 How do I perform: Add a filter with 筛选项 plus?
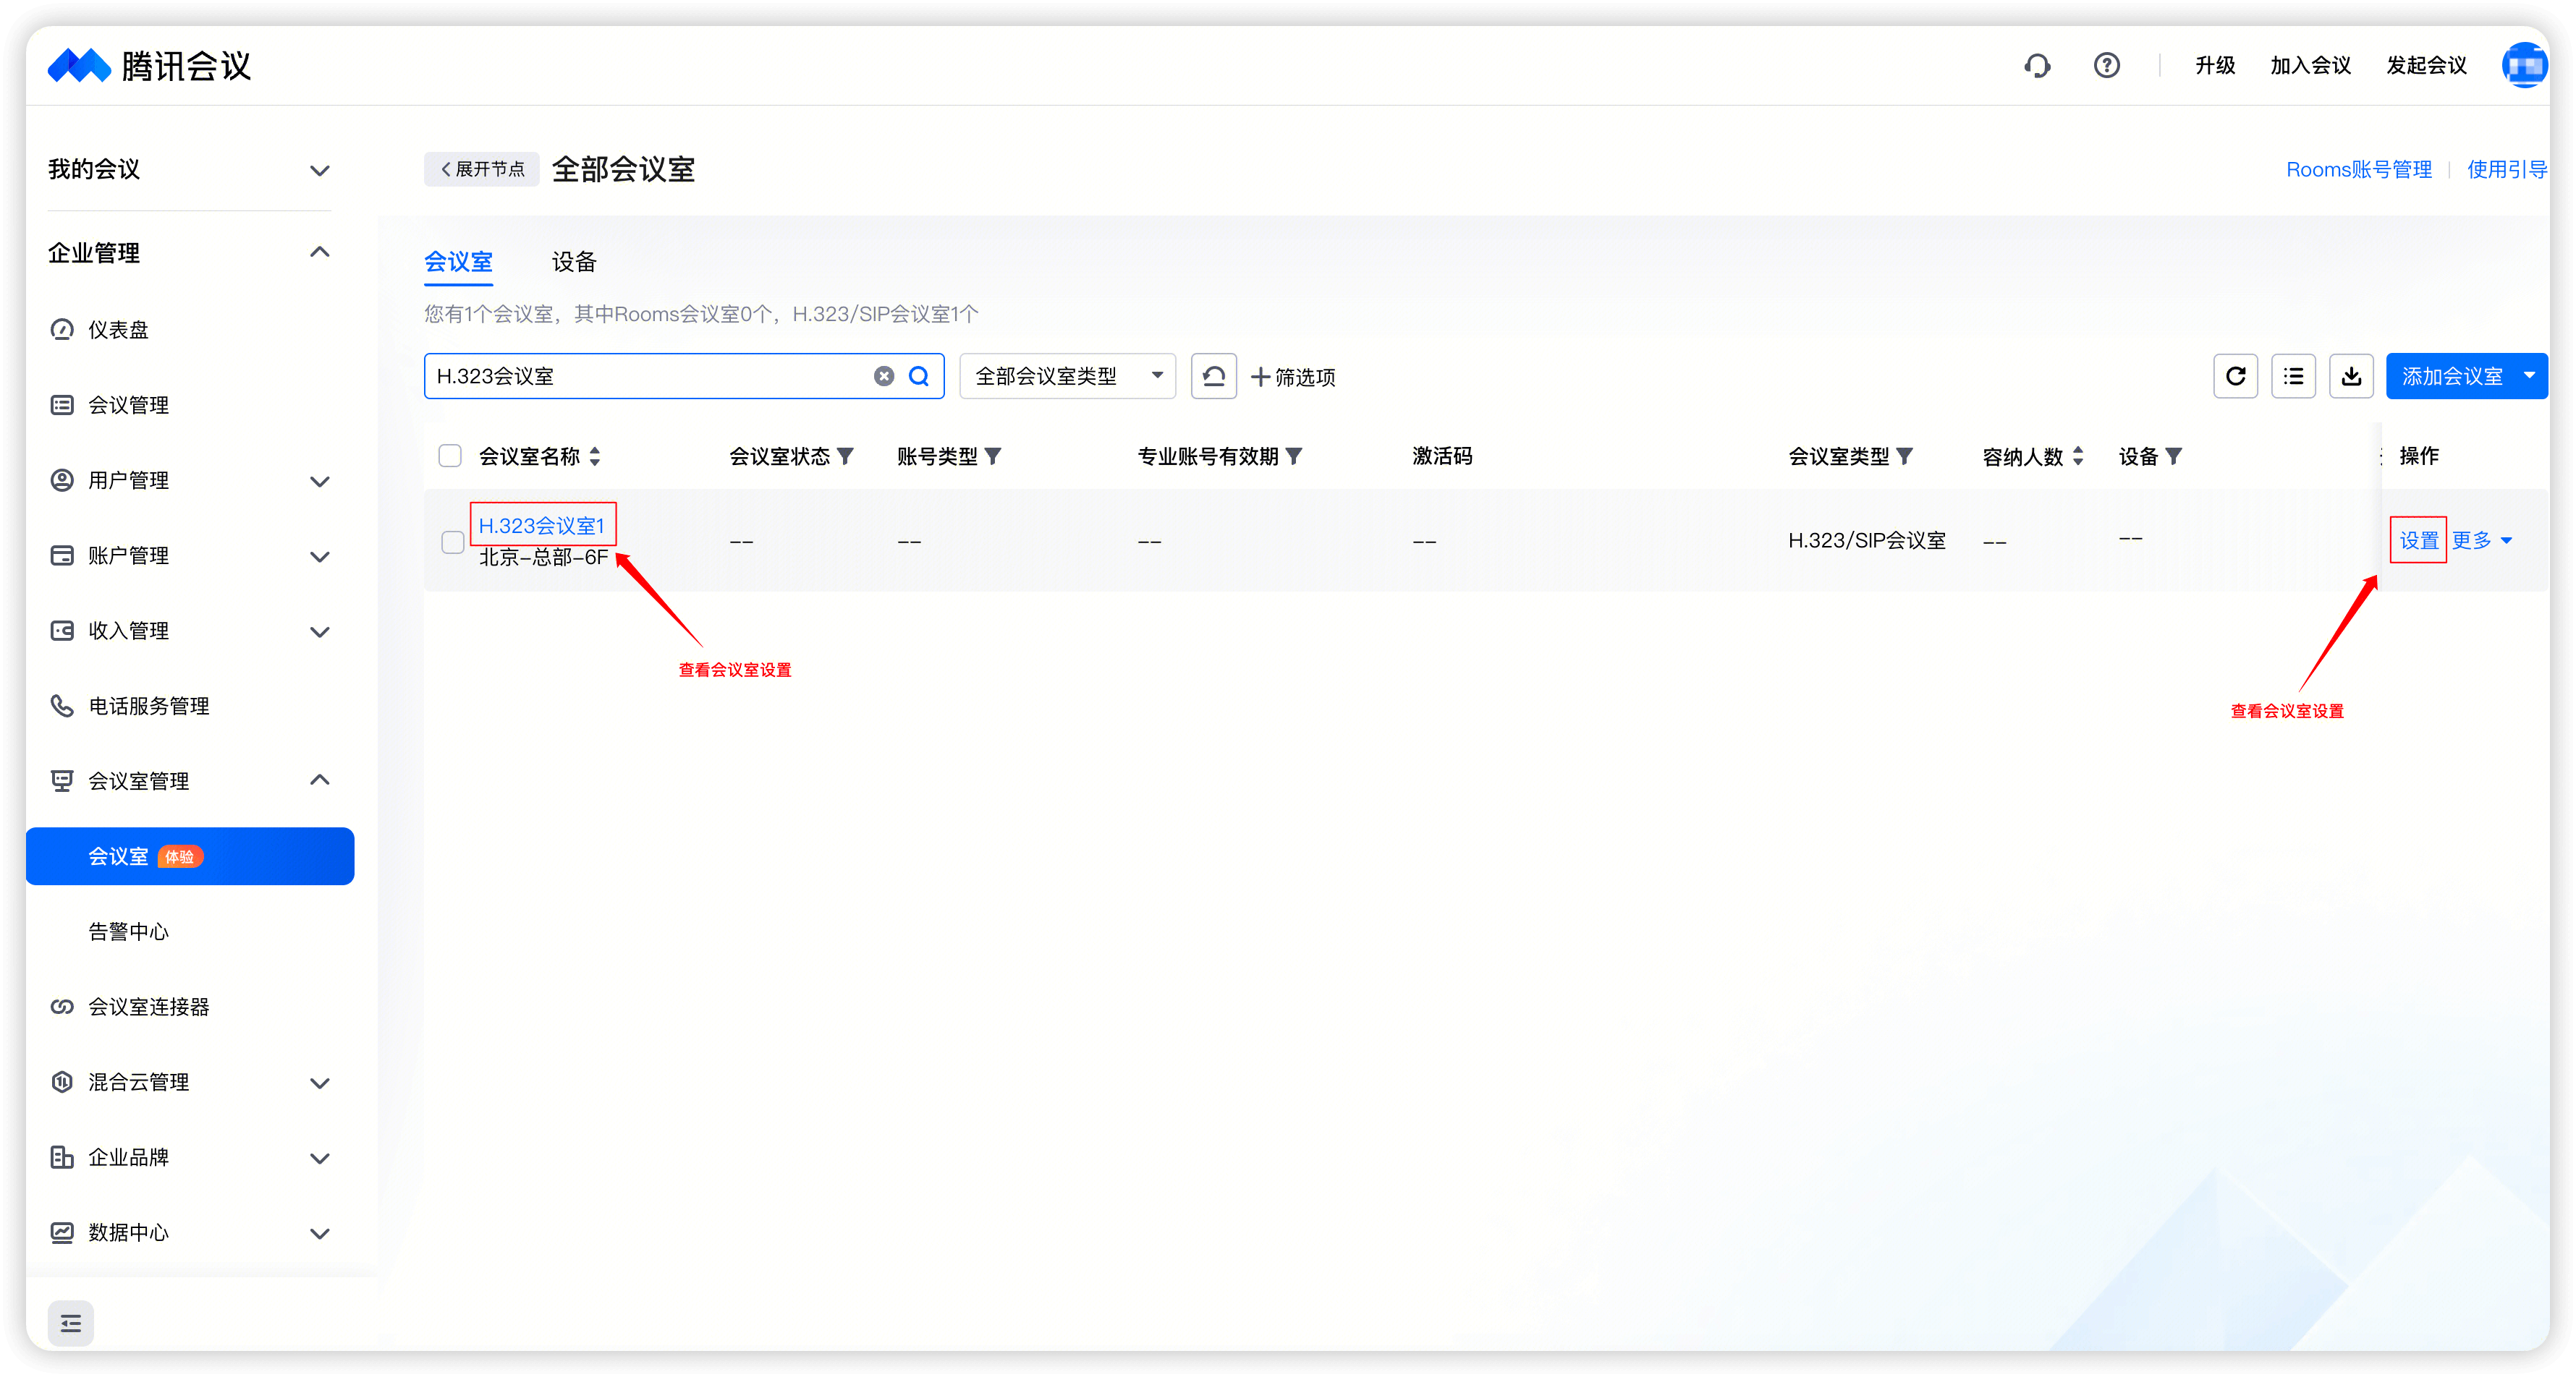(1293, 377)
